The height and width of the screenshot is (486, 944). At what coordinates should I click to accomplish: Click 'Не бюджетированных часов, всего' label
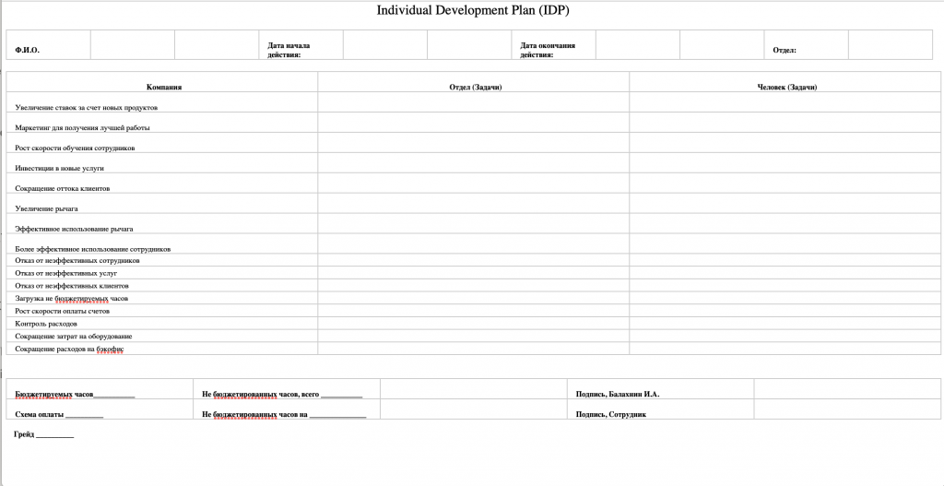pyautogui.click(x=261, y=395)
